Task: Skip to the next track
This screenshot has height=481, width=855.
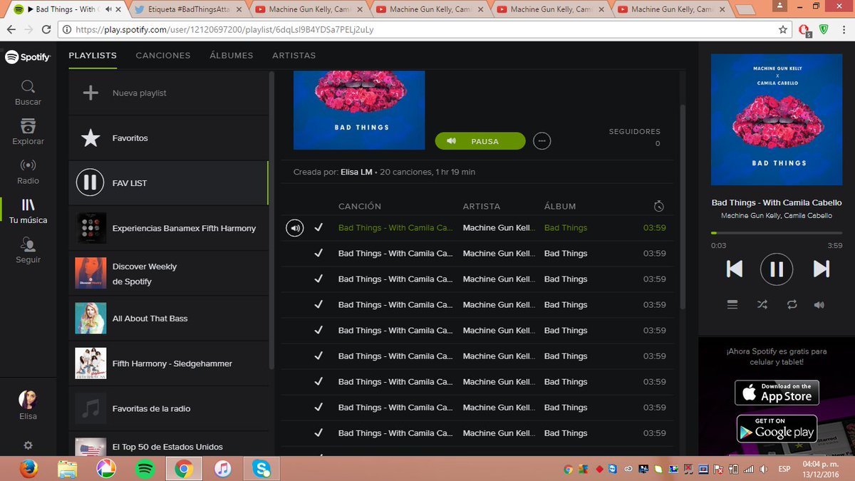Action: pos(821,269)
